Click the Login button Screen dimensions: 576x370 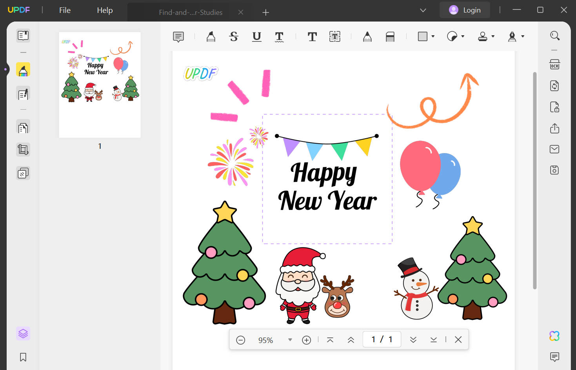pos(465,10)
